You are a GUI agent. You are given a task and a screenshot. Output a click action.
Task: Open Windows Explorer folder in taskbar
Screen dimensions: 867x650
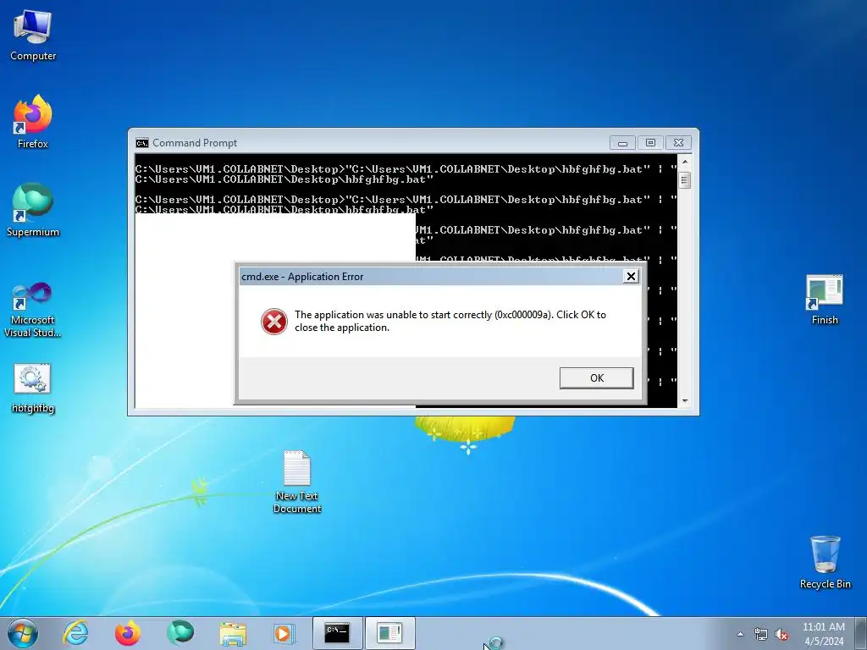coord(233,633)
